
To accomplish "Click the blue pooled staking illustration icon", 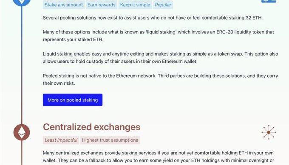I will coord(269,1).
